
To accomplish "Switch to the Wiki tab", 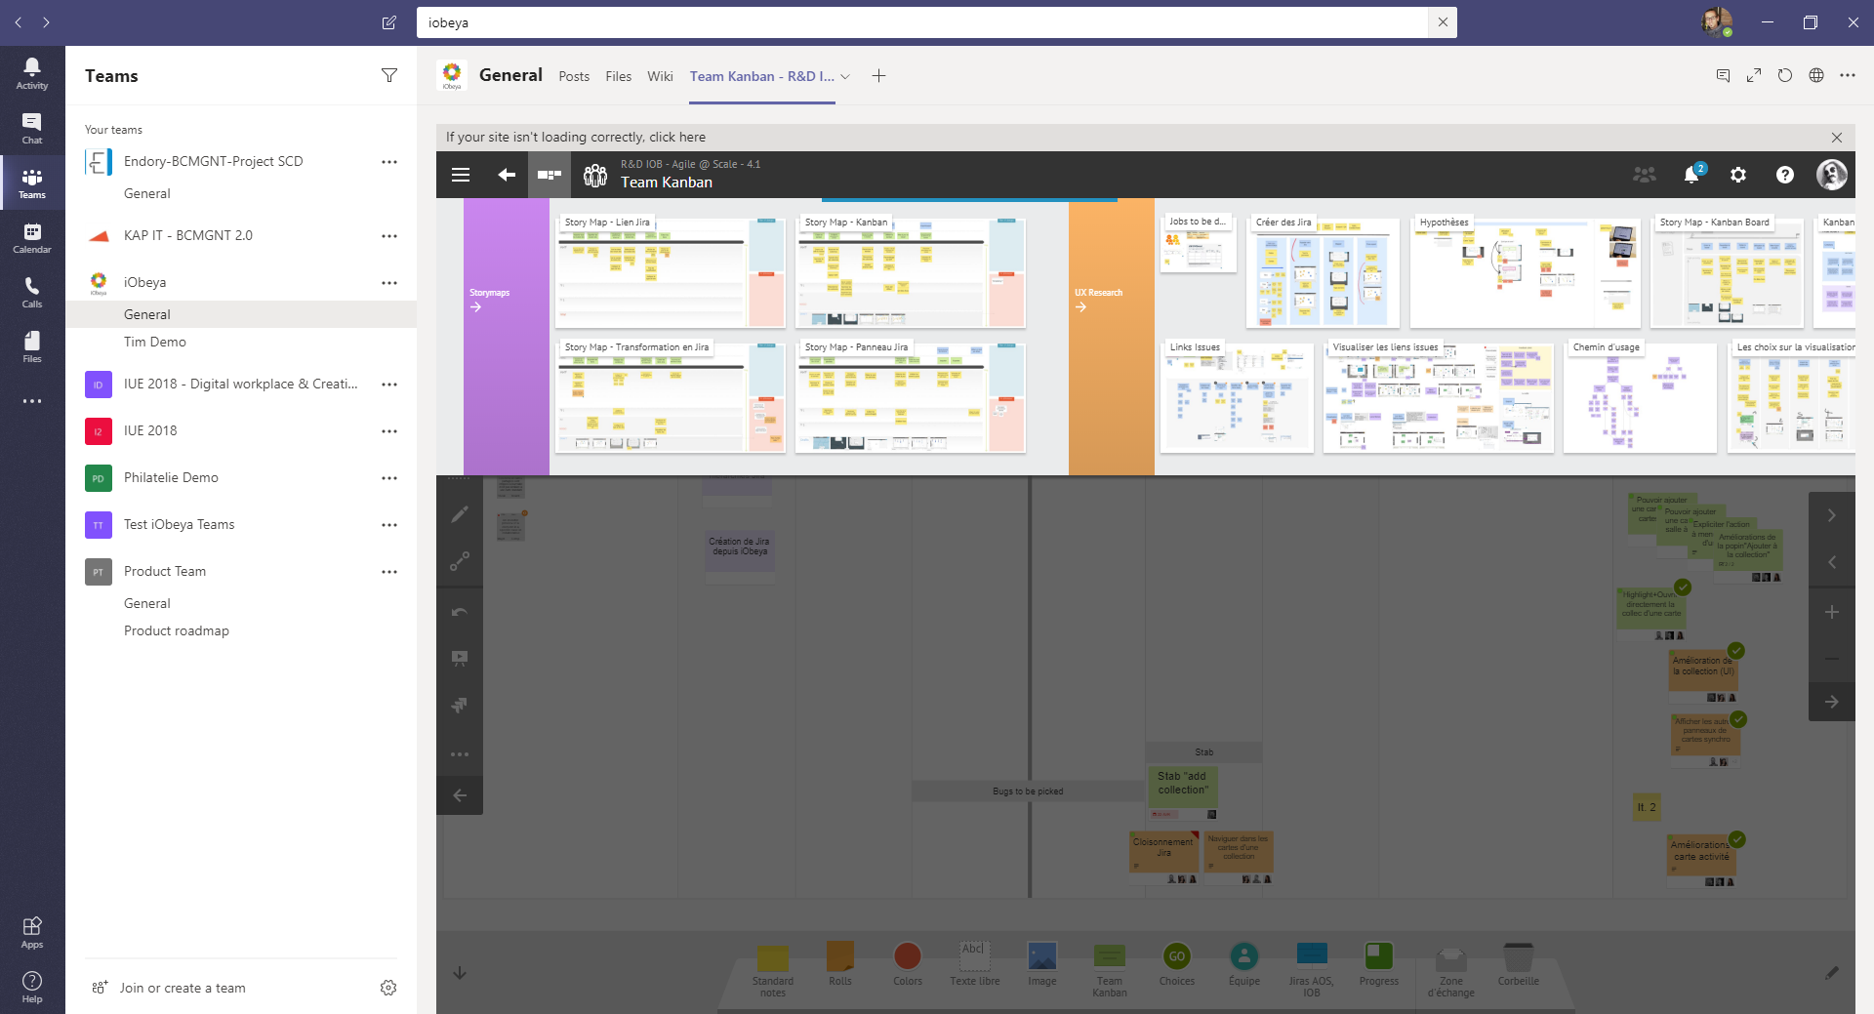I will [660, 76].
